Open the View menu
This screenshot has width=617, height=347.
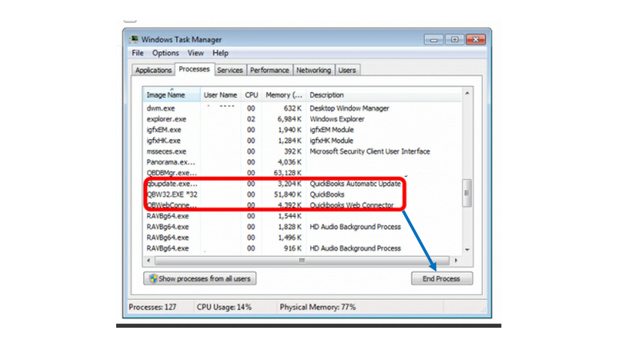click(x=196, y=53)
